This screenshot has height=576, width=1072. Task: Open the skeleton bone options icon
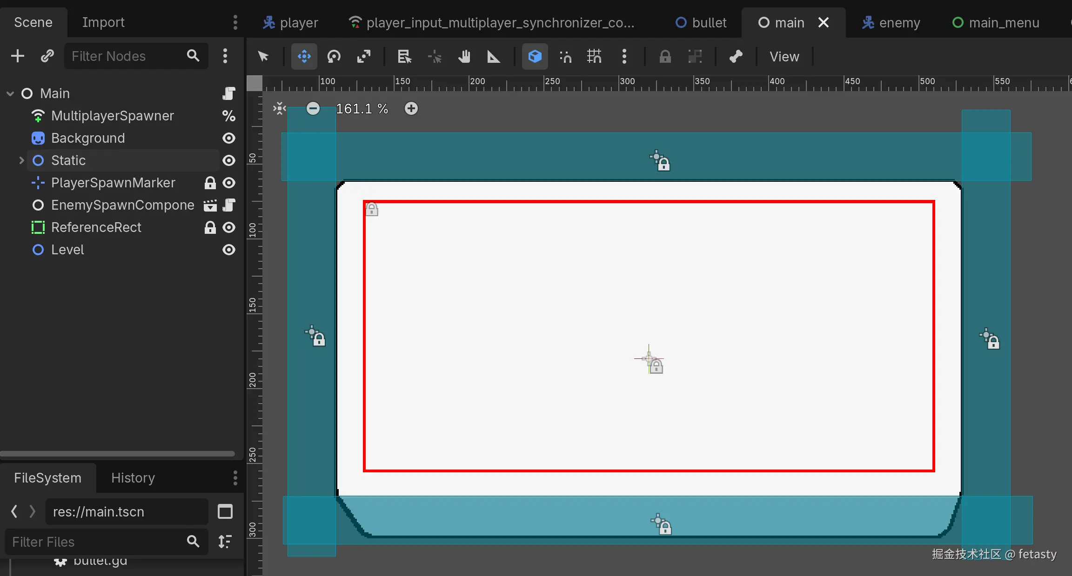pos(736,57)
